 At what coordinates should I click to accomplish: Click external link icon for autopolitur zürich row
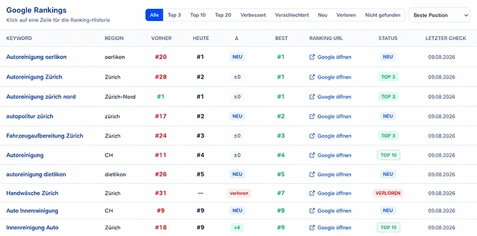[312, 117]
